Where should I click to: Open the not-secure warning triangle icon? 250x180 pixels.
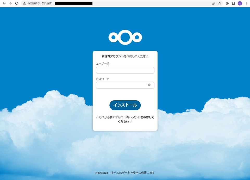click(24, 3)
